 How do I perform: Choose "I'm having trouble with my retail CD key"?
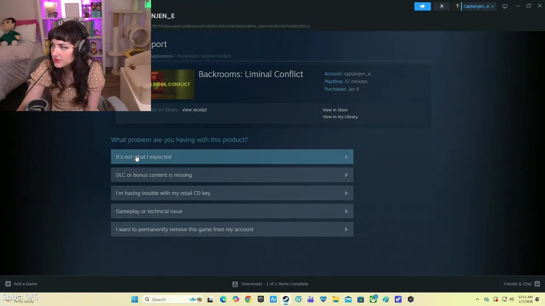click(232, 193)
